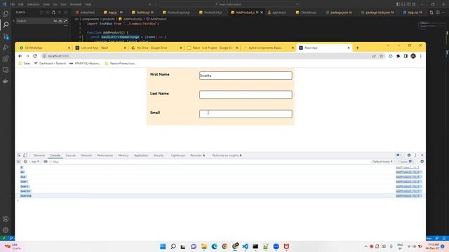
Task: Open VS Code Edit menu
Action: (21, 4)
